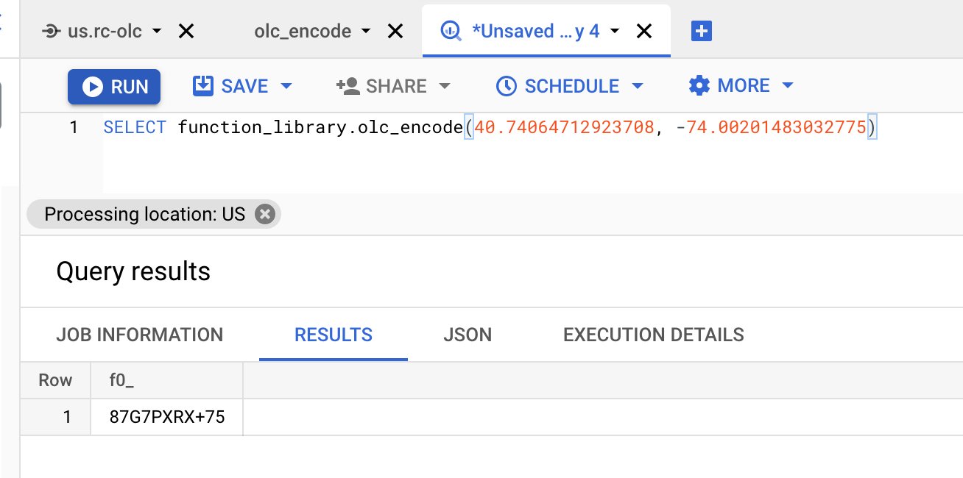Close the us.rc-olc tab
The width and height of the screenshot is (963, 478).
tap(186, 32)
